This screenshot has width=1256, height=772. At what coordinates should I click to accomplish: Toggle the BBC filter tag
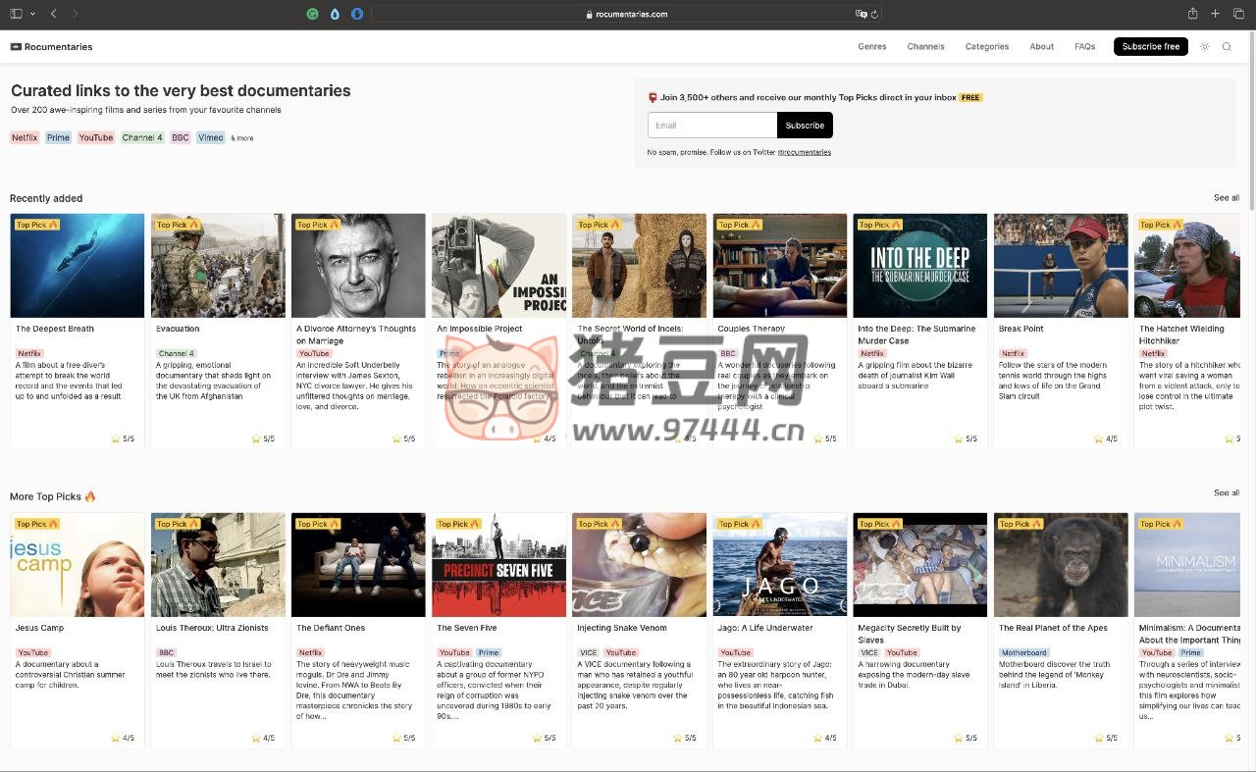(180, 137)
